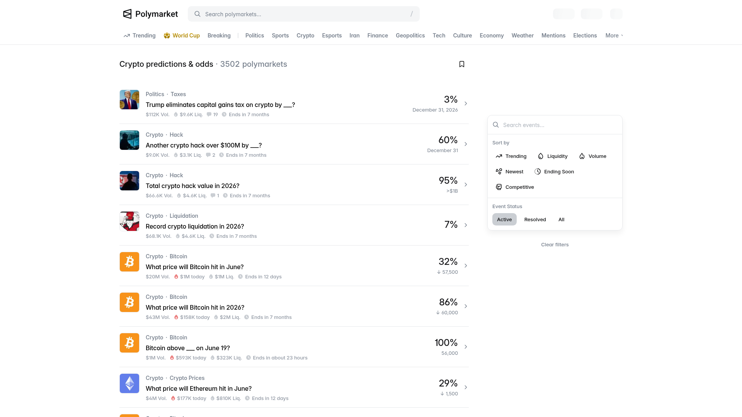The image size is (742, 417).
Task: Set Event Status to All
Action: 561,219
